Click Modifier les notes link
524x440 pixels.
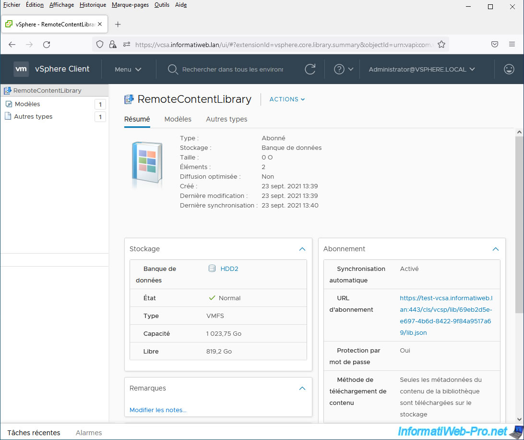point(158,410)
